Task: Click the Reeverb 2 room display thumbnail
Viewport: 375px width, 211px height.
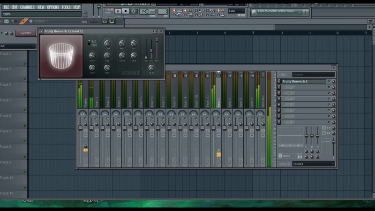Action: pyautogui.click(x=61, y=56)
